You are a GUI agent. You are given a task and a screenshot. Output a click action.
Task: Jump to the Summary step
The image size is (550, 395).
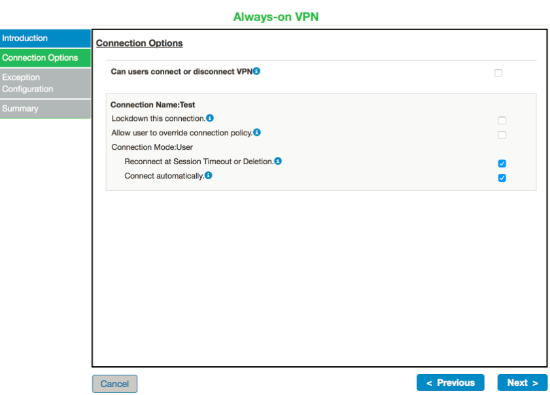tap(45, 109)
